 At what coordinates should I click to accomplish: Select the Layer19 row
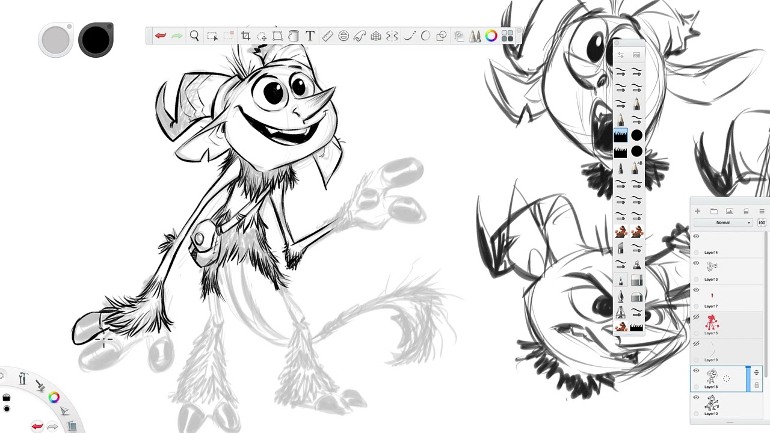pyautogui.click(x=726, y=352)
